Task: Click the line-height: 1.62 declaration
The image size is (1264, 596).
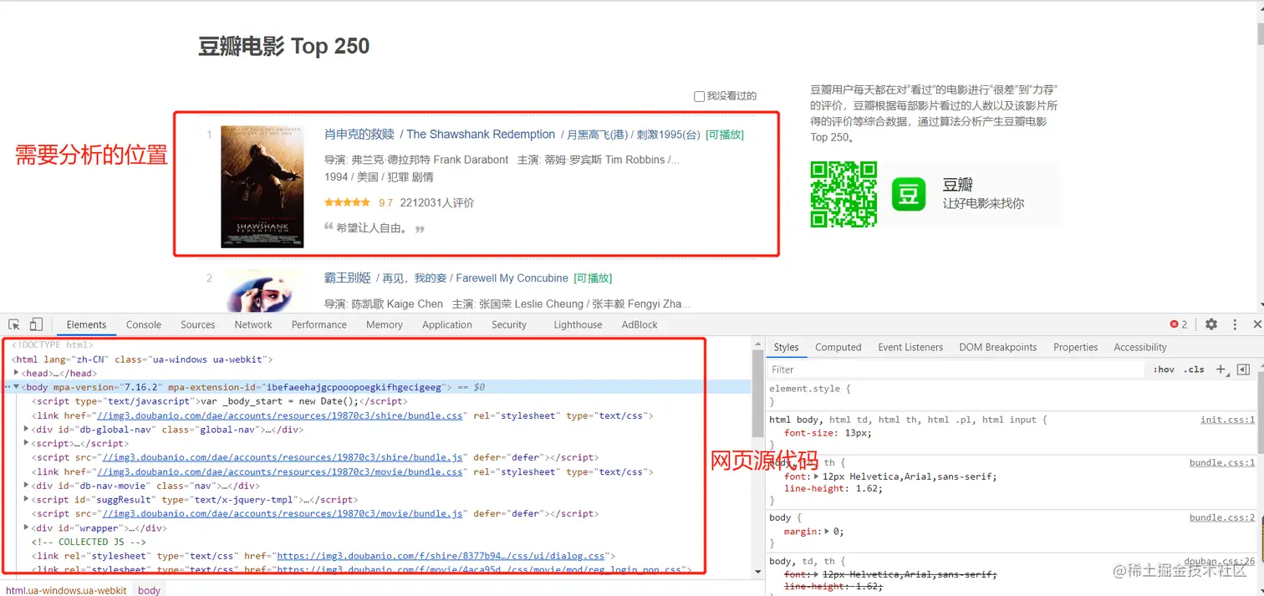Action: pyautogui.click(x=833, y=488)
